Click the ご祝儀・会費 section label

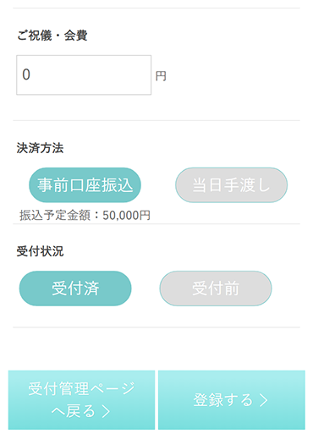click(x=52, y=36)
